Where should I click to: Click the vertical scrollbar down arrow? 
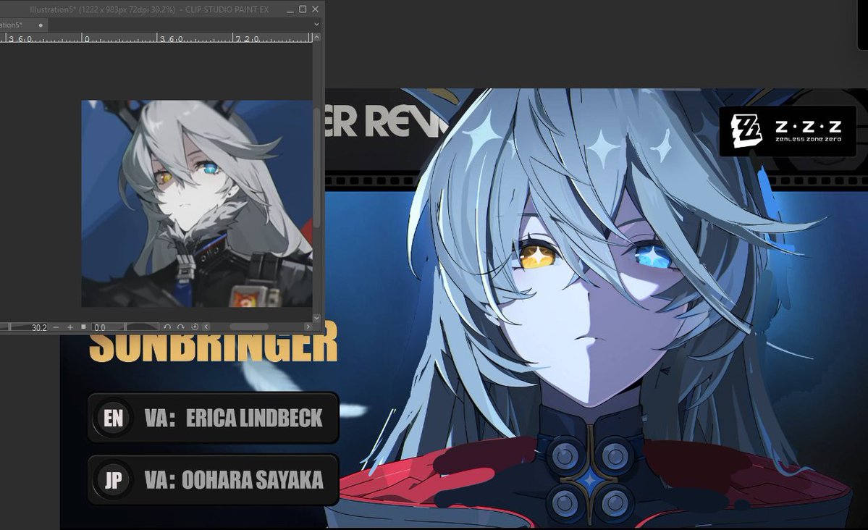pyautogui.click(x=316, y=318)
